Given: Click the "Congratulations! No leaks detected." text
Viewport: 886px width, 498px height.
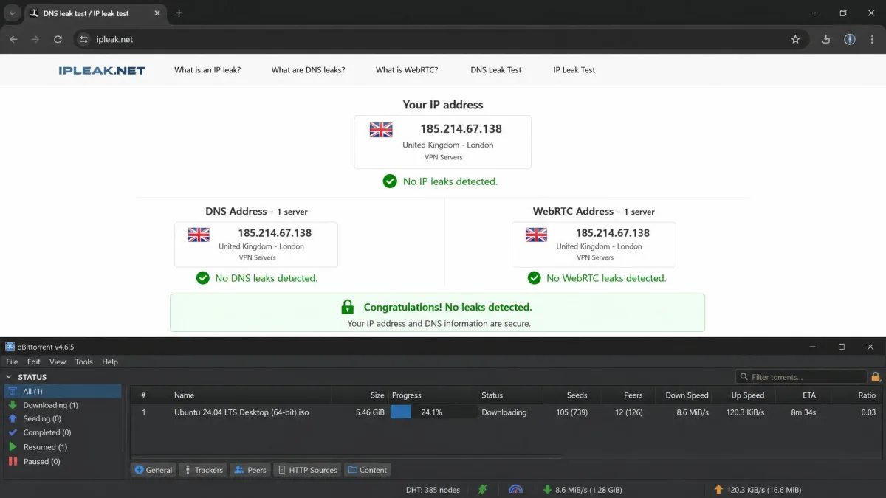Looking at the screenshot, I should (x=447, y=307).
